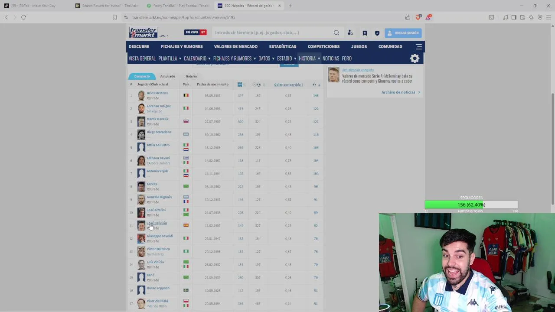Click the Brave Rewards triangle icon
555x312 pixels.
point(428,17)
